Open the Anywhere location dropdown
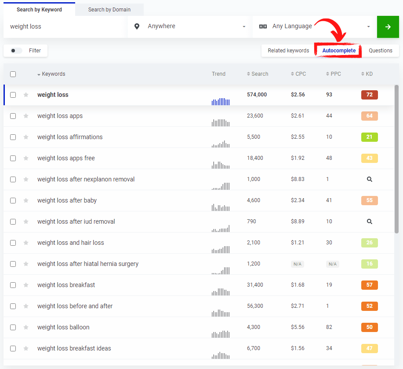 (190, 26)
